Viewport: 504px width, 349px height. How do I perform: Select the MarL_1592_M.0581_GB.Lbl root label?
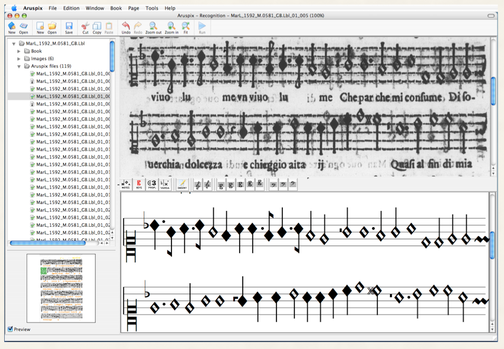[x=55, y=43]
